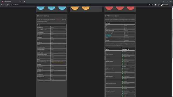Image resolution: width=173 pixels, height=97 pixels.
Task: Click the DNS setting row
Action: point(120,38)
